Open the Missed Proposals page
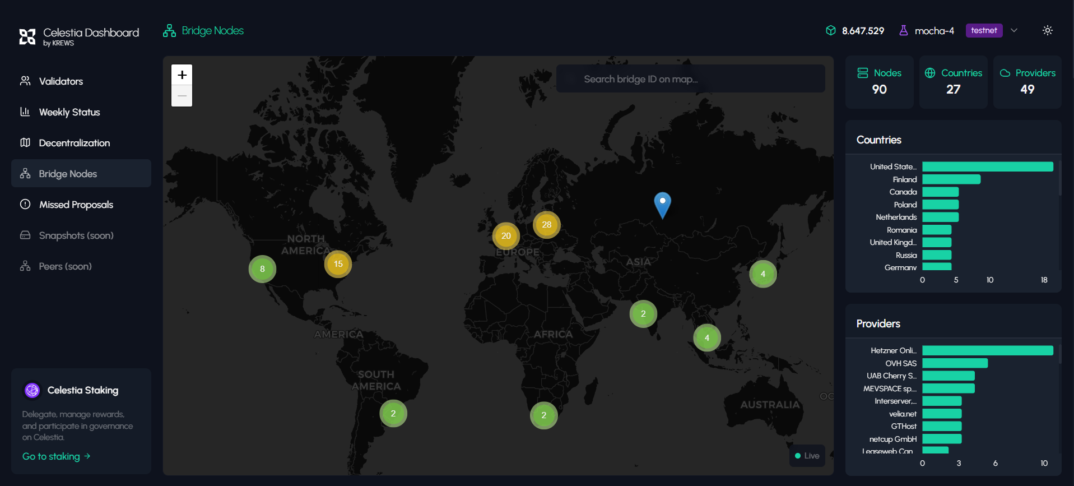Image resolution: width=1074 pixels, height=486 pixels. tap(81, 204)
